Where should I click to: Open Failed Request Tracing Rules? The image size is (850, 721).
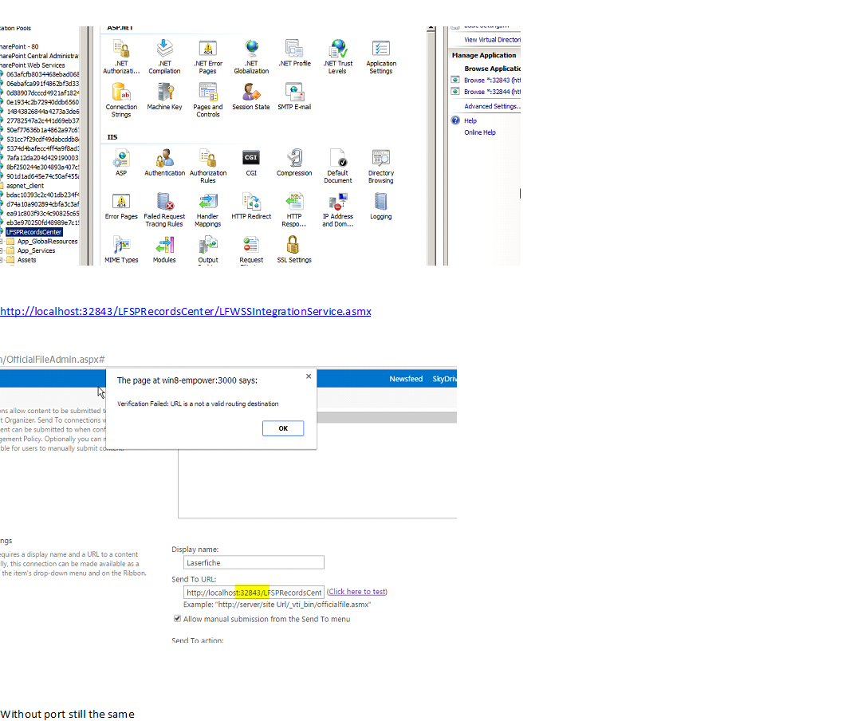point(164,210)
